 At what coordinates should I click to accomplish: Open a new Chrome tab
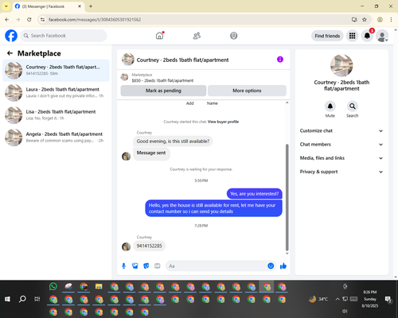tap(91, 6)
